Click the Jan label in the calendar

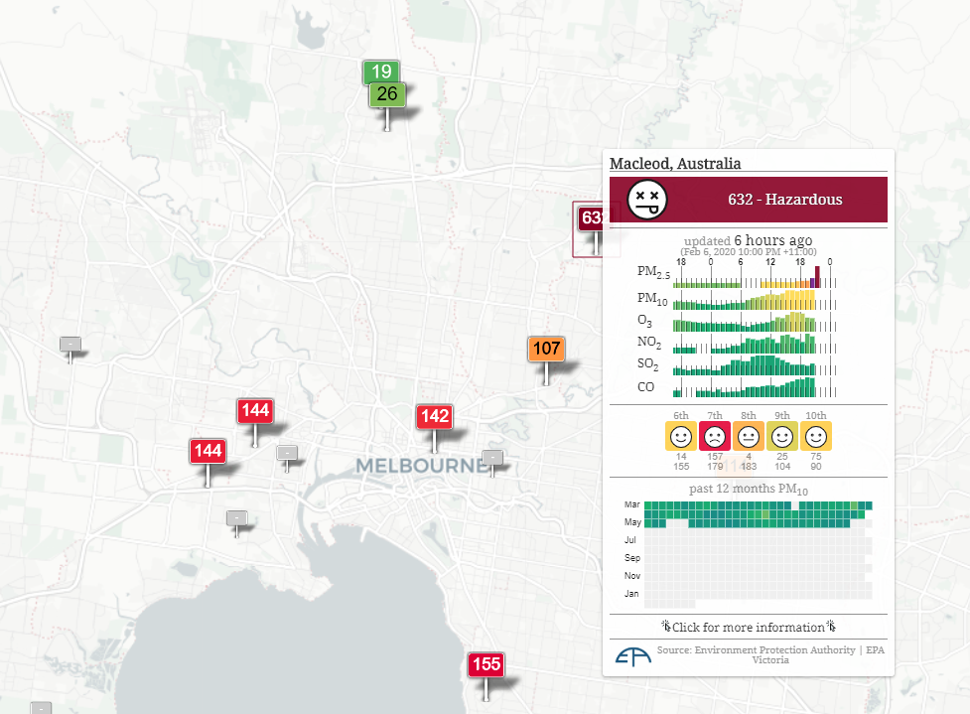[x=631, y=594]
